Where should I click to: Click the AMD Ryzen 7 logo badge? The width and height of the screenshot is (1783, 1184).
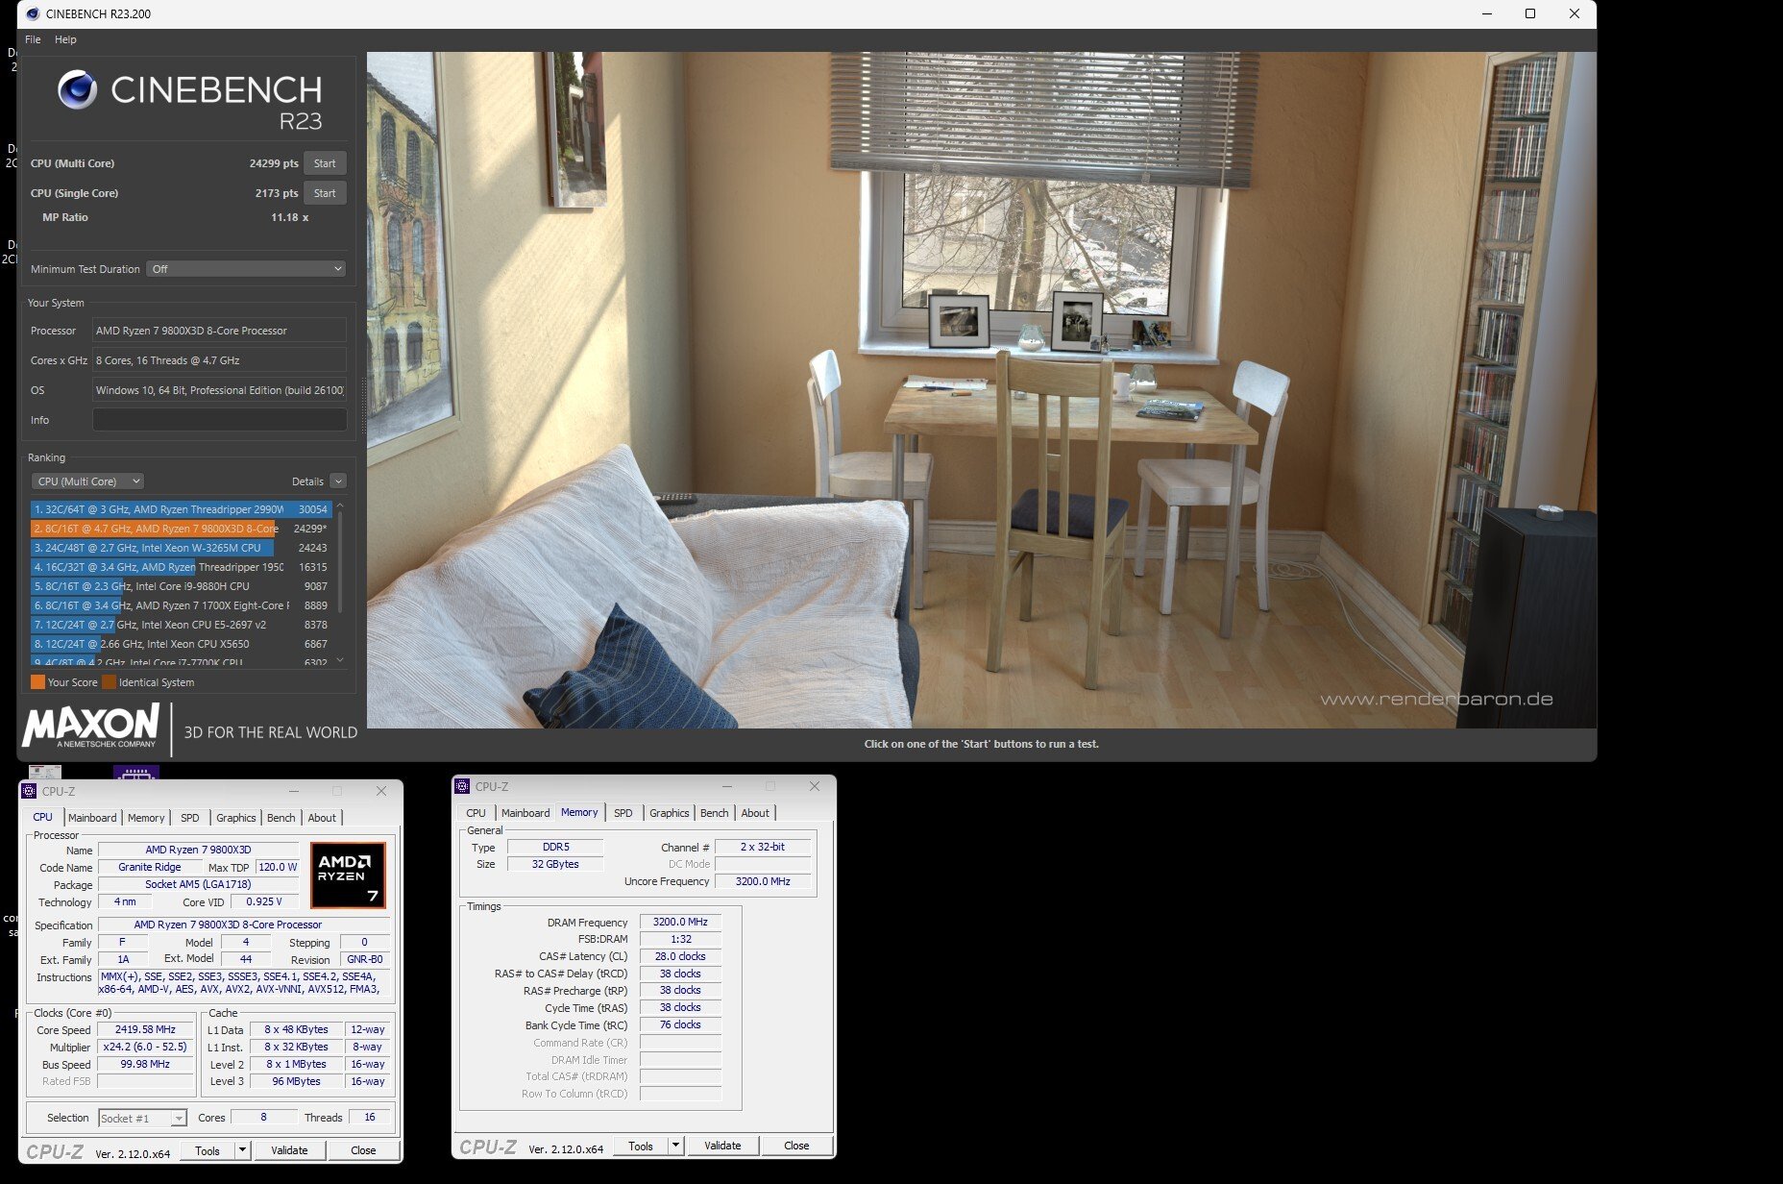tap(348, 875)
